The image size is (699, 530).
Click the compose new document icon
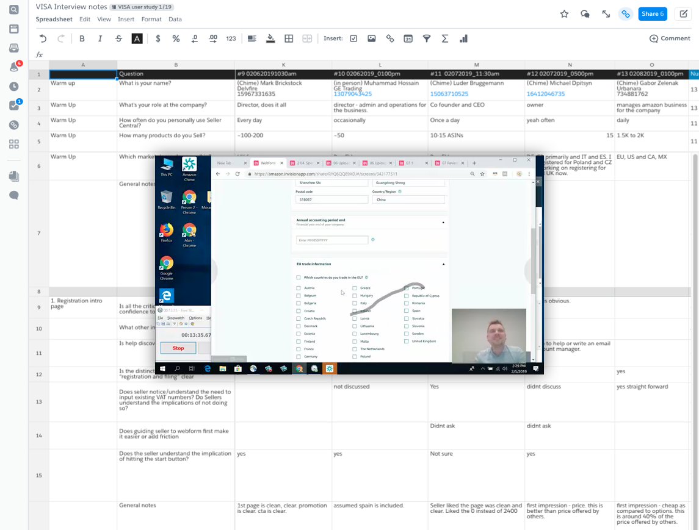(683, 14)
